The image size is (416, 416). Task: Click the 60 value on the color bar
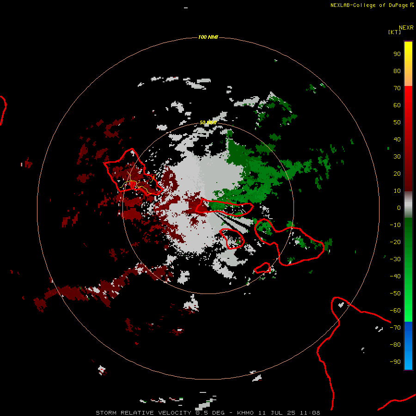[x=397, y=105]
